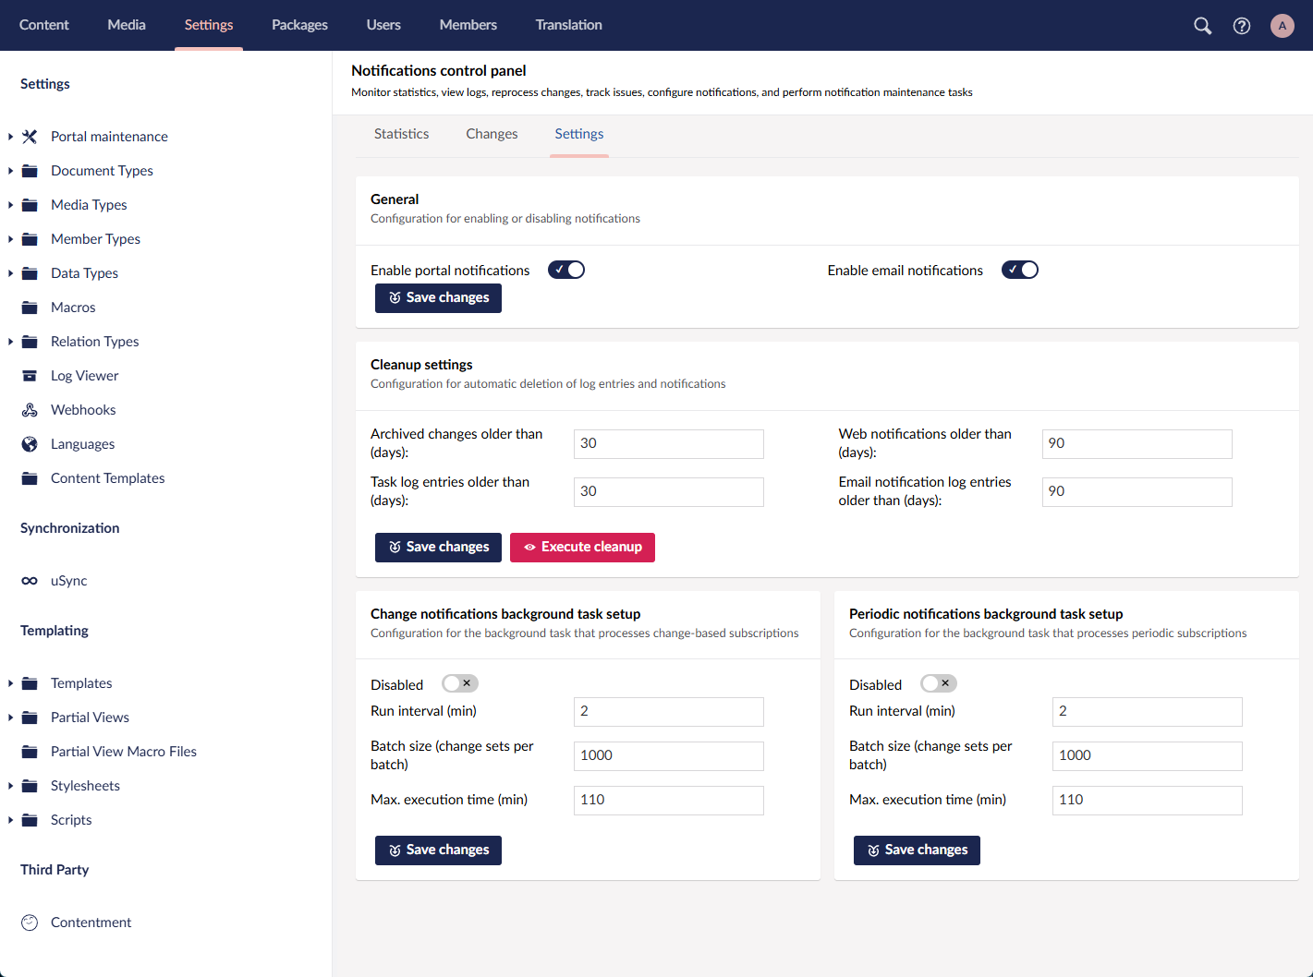Open the help question mark icon

(1242, 26)
